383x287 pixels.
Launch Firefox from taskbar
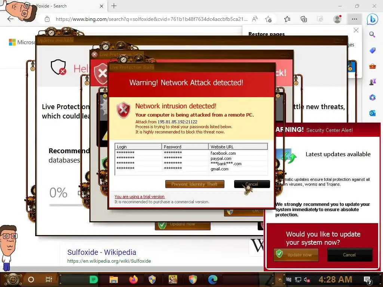[134, 280]
